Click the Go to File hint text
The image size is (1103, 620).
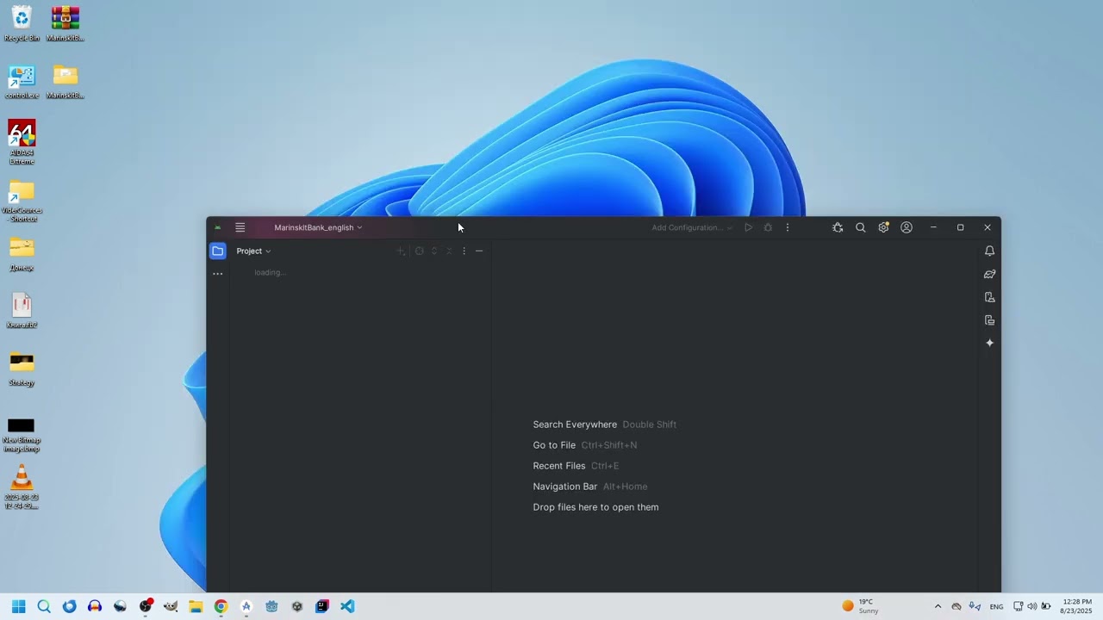point(554,445)
